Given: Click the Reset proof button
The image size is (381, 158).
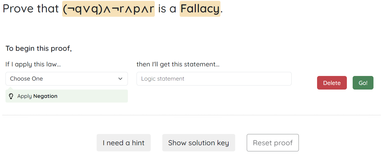Looking at the screenshot, I should (273, 143).
